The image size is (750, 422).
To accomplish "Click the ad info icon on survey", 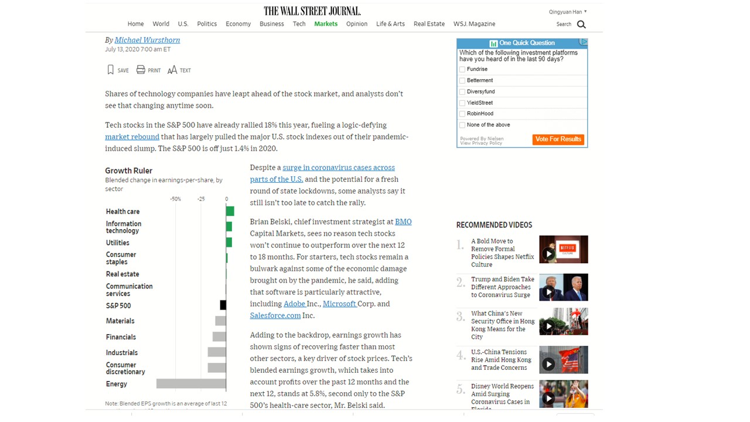I will pos(583,42).
